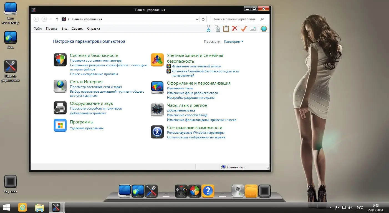Click the envelope icon on the toolbar

pyautogui.click(x=252, y=29)
